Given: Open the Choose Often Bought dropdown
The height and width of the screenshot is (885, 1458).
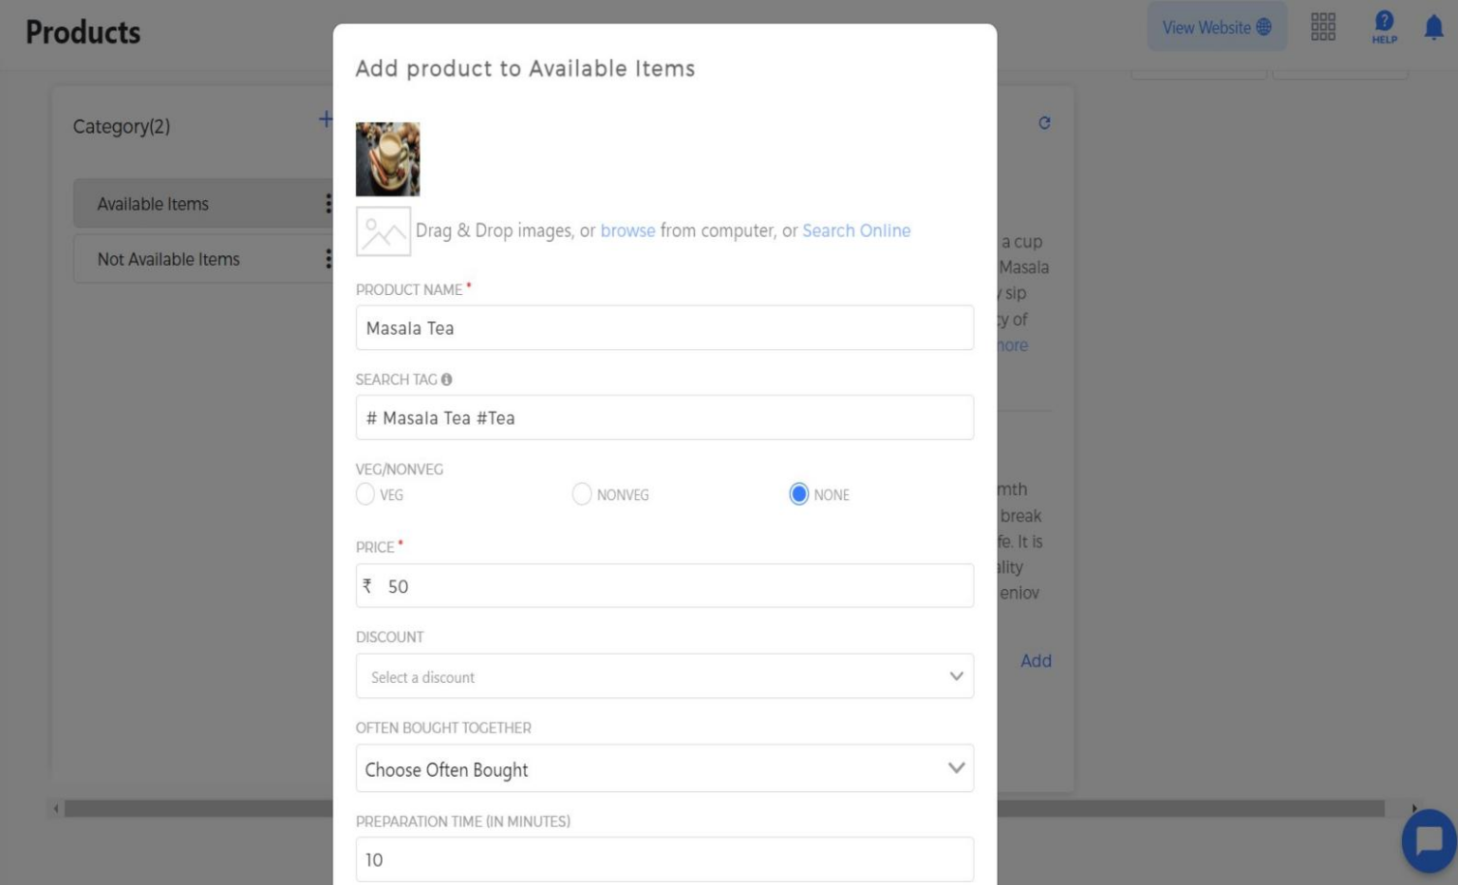Looking at the screenshot, I should tap(664, 768).
